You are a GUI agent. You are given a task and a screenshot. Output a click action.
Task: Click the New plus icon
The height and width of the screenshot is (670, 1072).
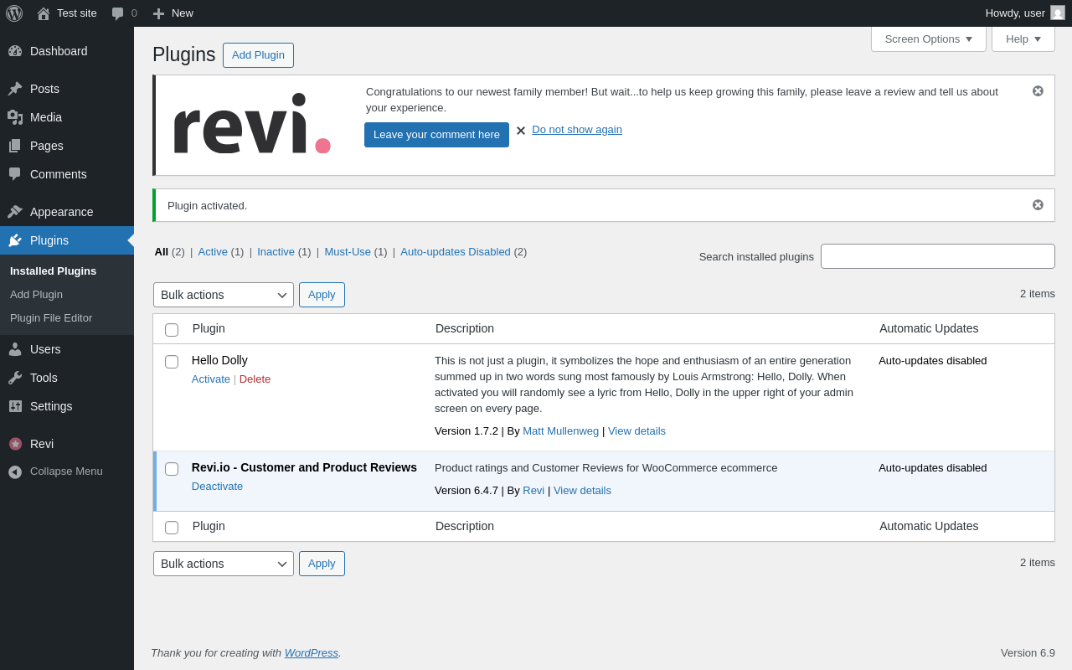point(158,13)
